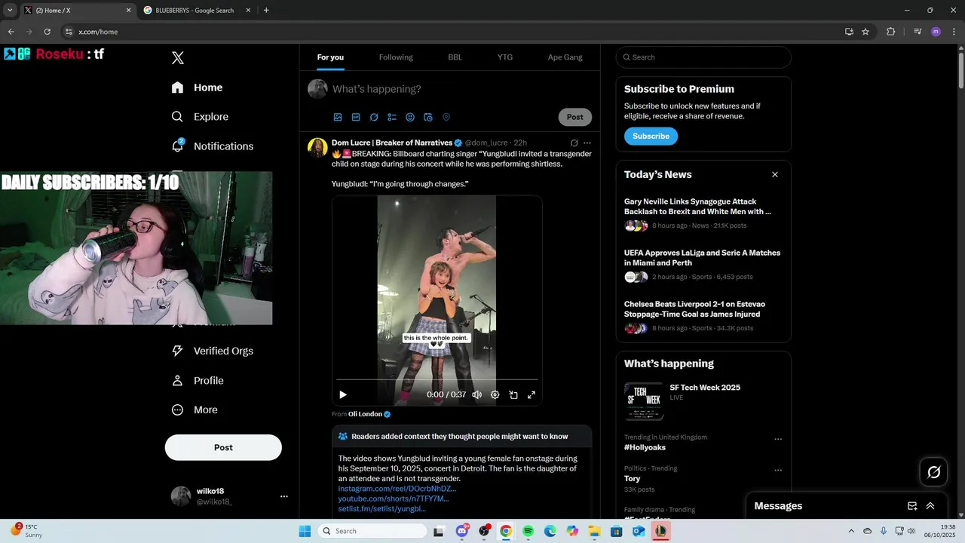Viewport: 965px width, 543px height.
Task: Open the youtube.com shorts link
Action: (394, 499)
